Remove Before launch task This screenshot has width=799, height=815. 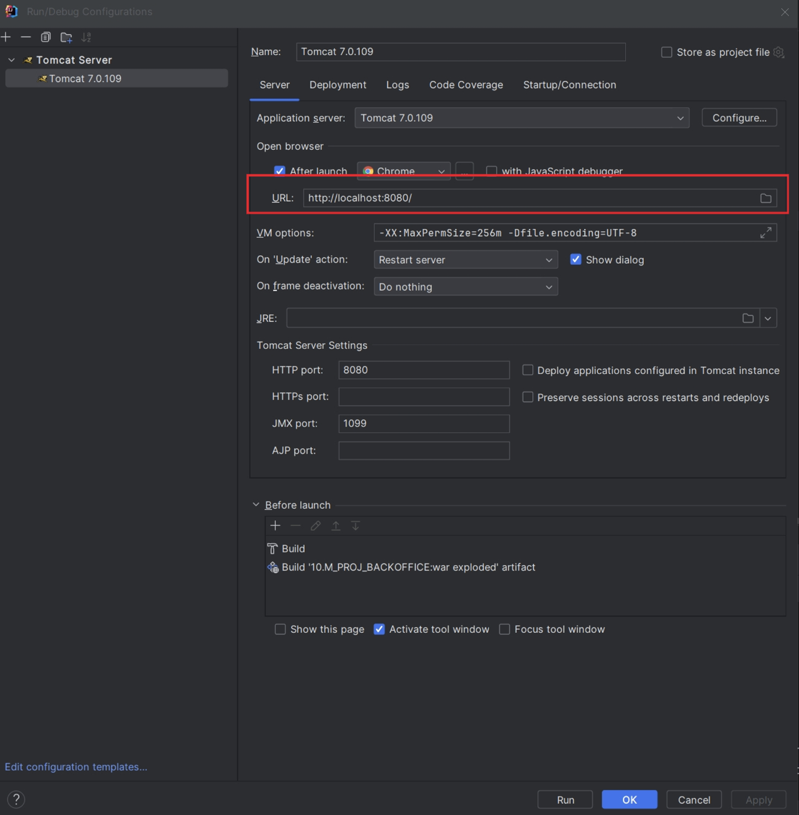click(295, 526)
